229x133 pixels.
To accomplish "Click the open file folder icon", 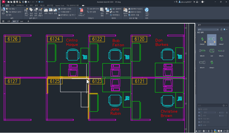I will [x=11, y=2].
